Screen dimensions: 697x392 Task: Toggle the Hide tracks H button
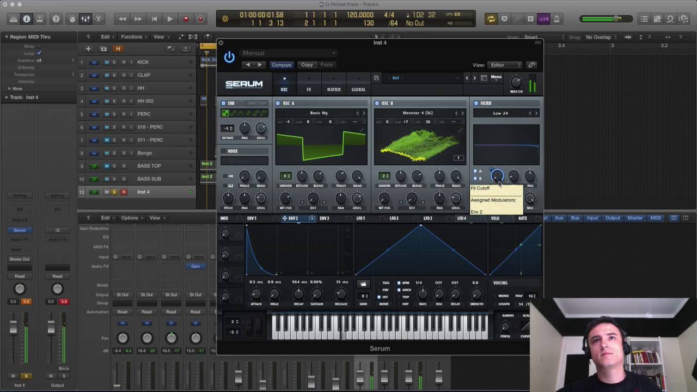[118, 48]
